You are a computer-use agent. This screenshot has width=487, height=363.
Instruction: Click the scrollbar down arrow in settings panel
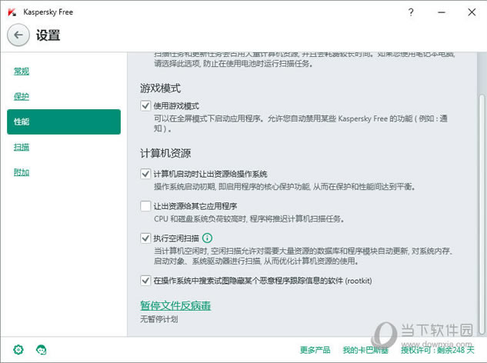point(482,331)
